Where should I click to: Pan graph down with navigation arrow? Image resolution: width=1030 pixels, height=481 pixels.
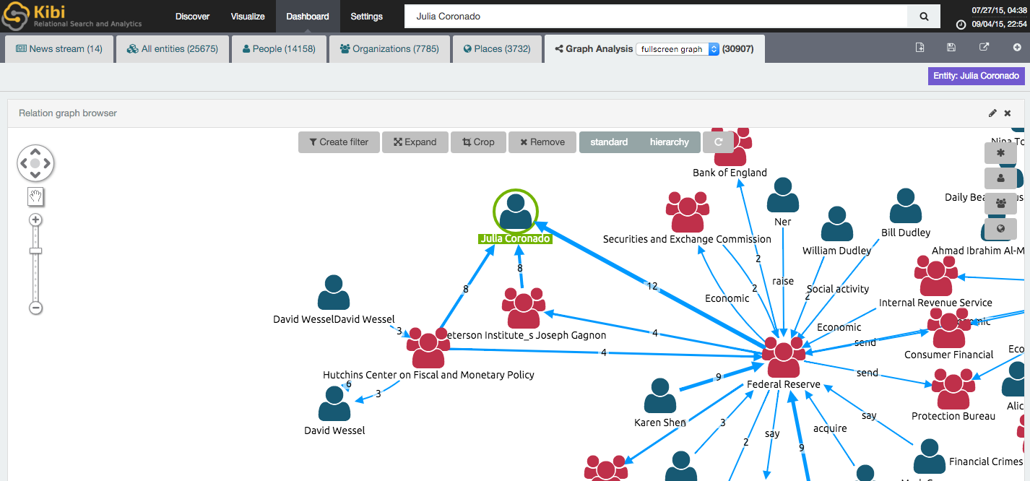35,175
